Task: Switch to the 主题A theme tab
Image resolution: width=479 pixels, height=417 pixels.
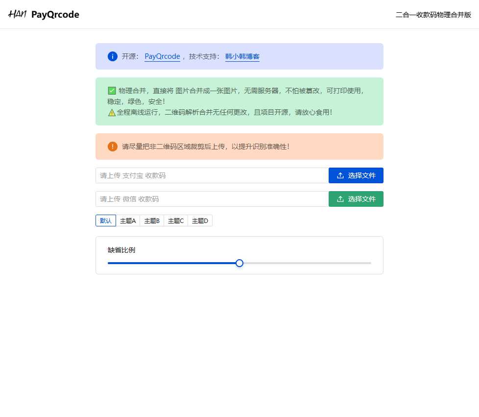Action: pyautogui.click(x=127, y=221)
